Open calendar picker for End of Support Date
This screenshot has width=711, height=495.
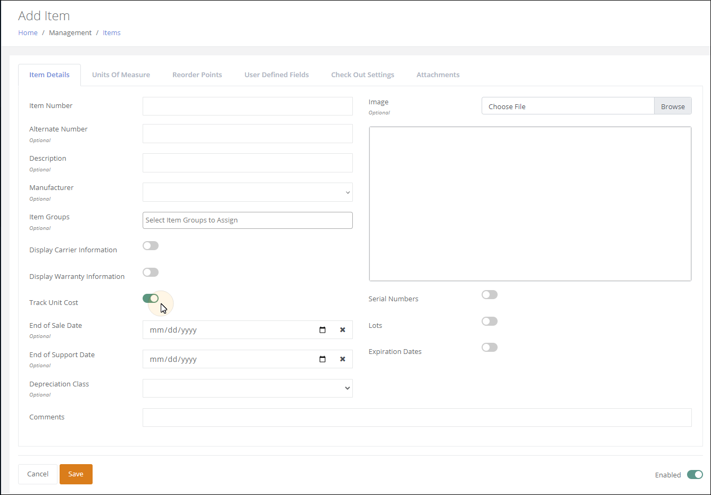pos(323,359)
